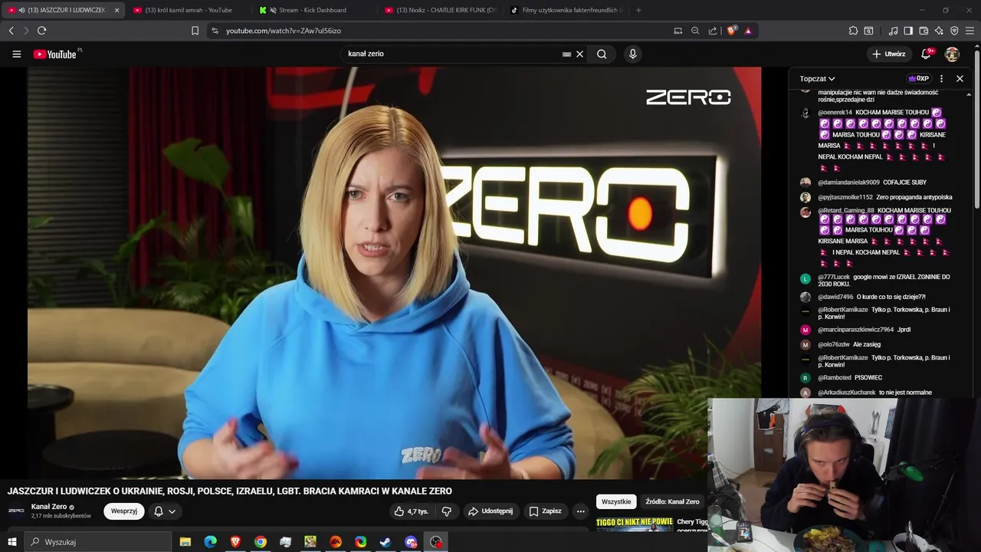Viewport: 981px width, 552px height.
Task: Click the 0XP chat points badge
Action: click(x=918, y=78)
